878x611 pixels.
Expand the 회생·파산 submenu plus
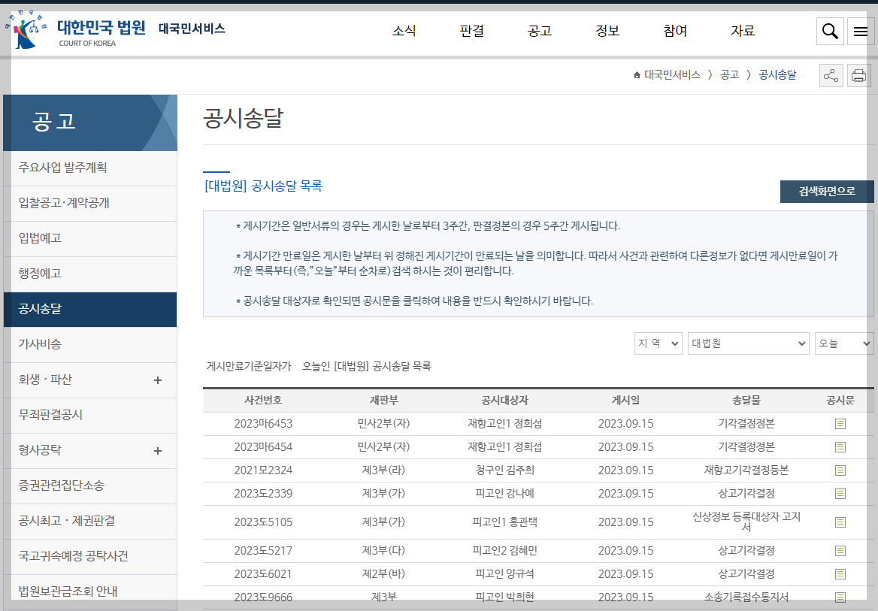158,380
